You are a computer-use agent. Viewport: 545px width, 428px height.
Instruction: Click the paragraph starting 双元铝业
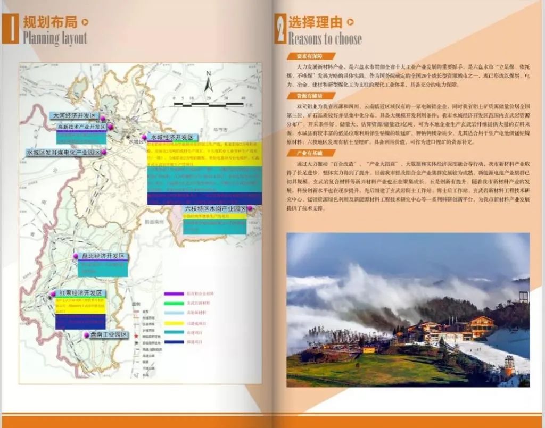(x=408, y=124)
